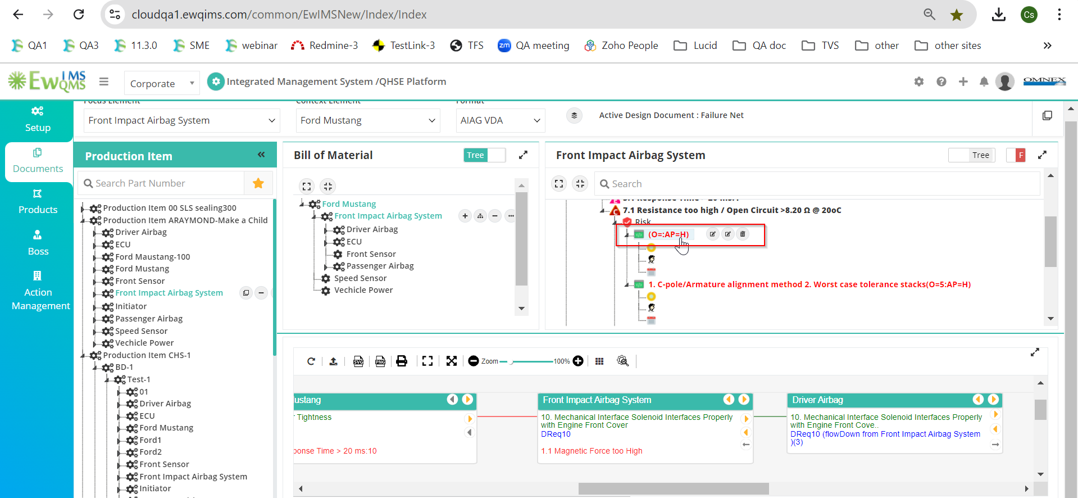Viewport: 1078px width, 498px height.
Task: Print the failure net diagram
Action: tap(402, 361)
